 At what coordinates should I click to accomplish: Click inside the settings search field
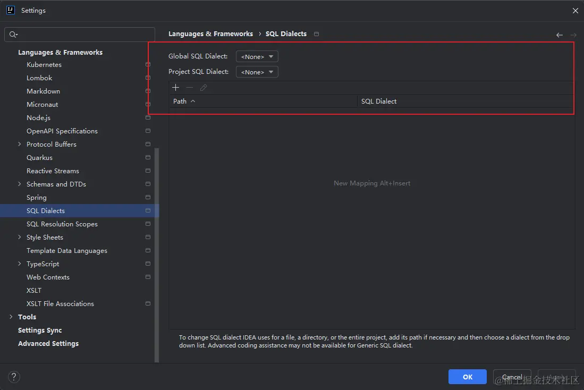pyautogui.click(x=80, y=33)
